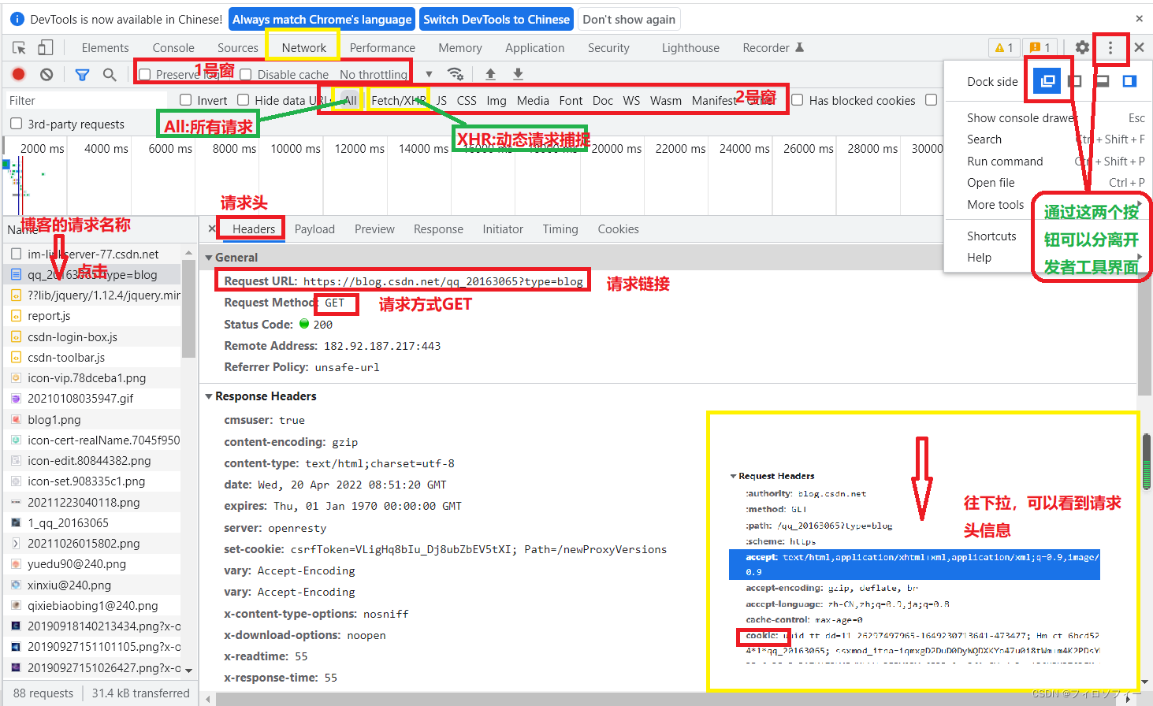This screenshot has width=1153, height=706.
Task: Click inside the Filter text field
Action: pyautogui.click(x=86, y=100)
